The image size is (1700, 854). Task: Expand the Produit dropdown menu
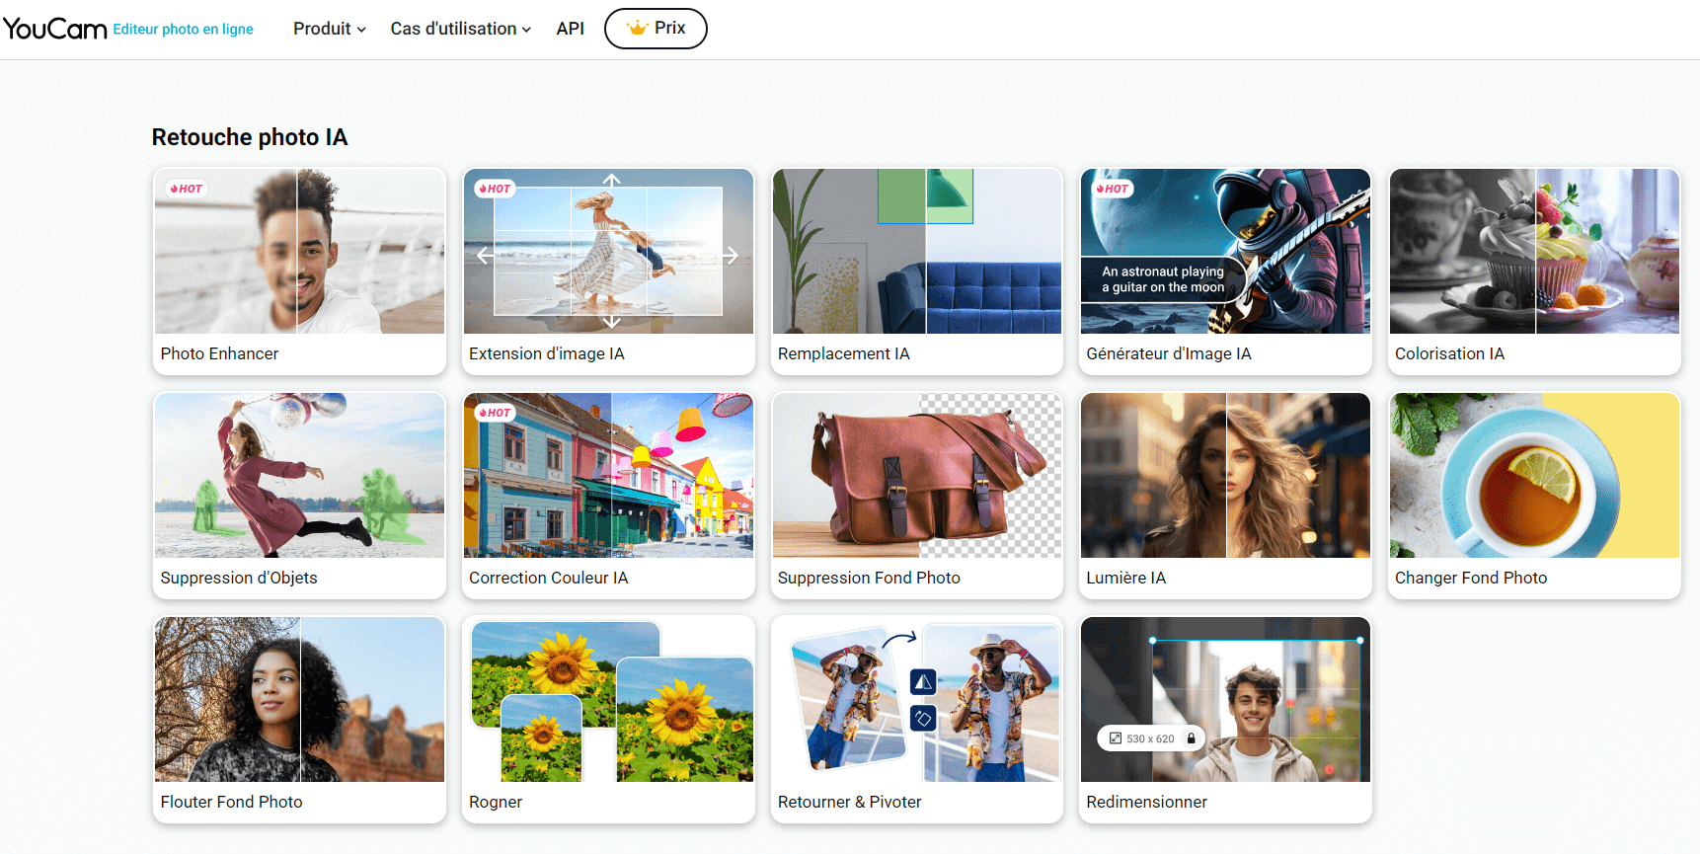329,29
